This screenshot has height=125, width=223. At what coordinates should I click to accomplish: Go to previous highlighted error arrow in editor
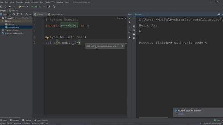tap(122, 18)
